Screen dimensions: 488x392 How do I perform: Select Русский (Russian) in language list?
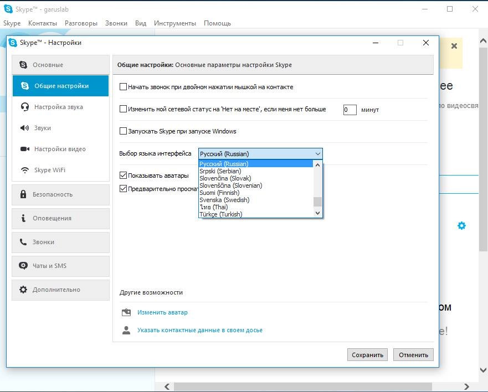tap(256, 164)
